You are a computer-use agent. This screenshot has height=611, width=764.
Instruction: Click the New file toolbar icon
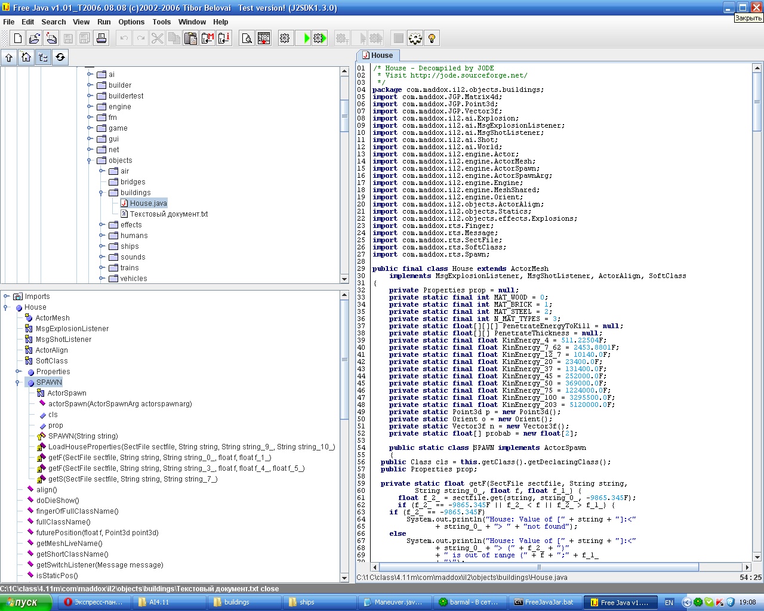click(x=18, y=38)
